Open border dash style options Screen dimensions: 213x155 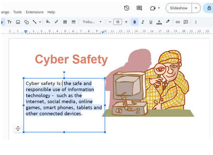[74, 22]
